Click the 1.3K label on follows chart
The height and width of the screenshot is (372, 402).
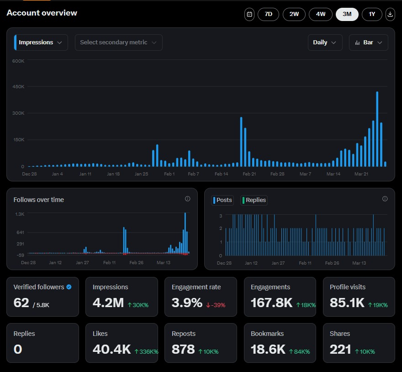20,214
